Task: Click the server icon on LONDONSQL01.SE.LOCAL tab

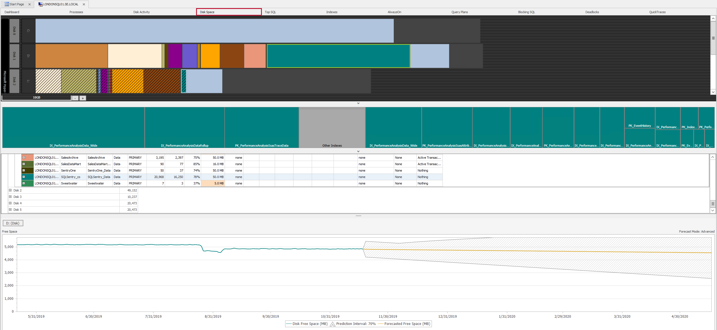Action: [x=40, y=4]
